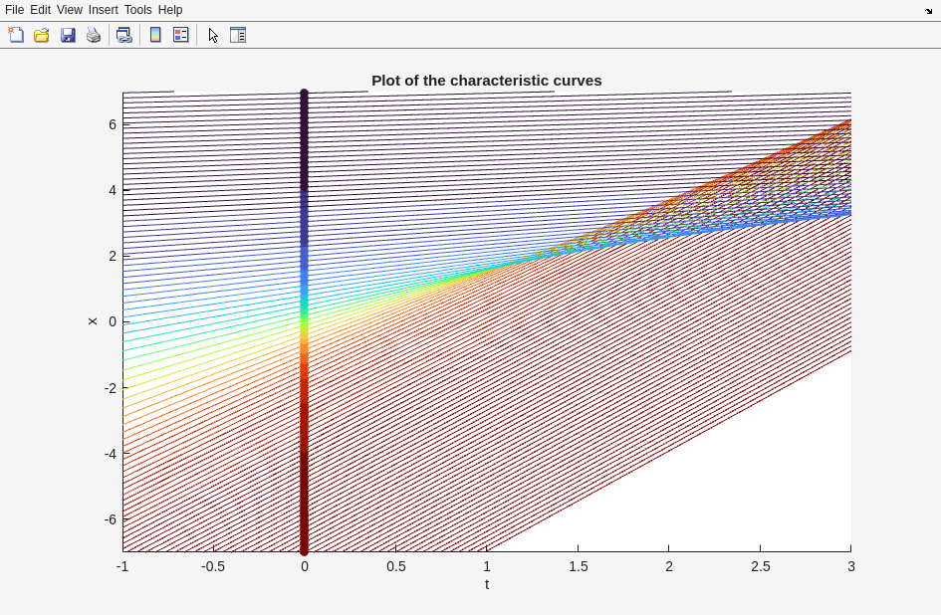Click the Link Plot toolbar icon
This screenshot has width=941, height=615.
point(123,35)
